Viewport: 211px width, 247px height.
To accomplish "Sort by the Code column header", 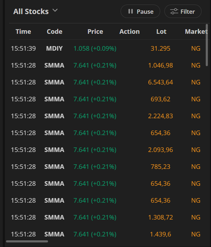I will pos(54,32).
